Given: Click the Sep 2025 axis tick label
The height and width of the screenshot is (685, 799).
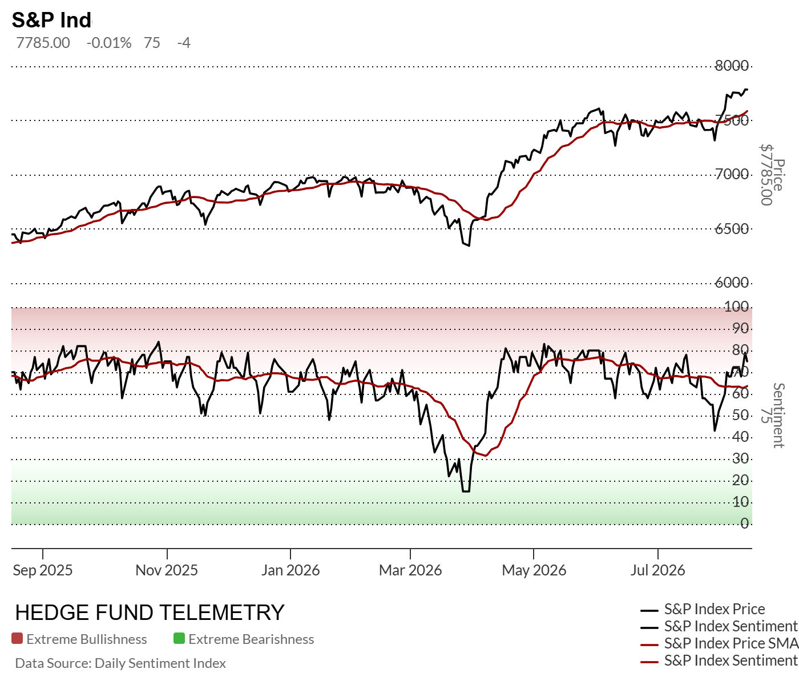Looking at the screenshot, I should [43, 570].
